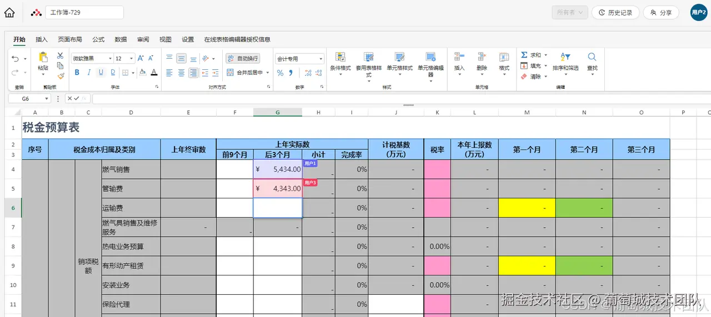Click the Paste (粘贴) clipboard icon
711x317 pixels.
[43, 57]
